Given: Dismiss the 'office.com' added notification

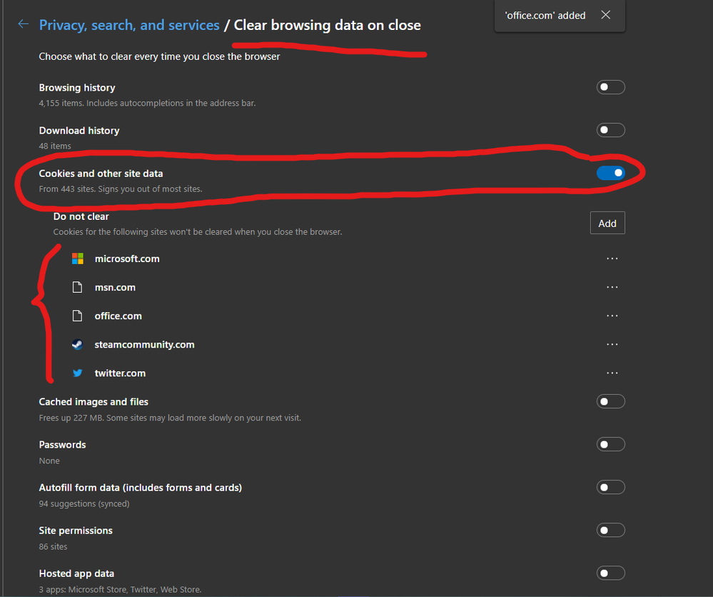Looking at the screenshot, I should [x=605, y=15].
